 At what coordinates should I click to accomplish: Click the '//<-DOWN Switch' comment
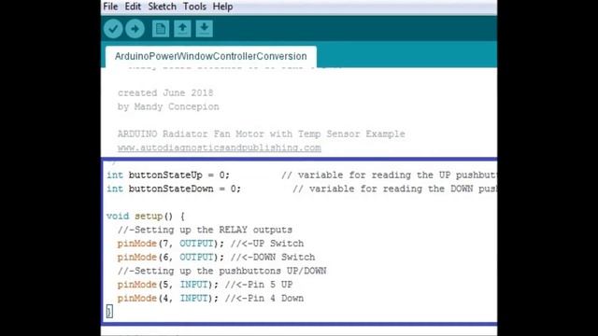pyautogui.click(x=273, y=258)
